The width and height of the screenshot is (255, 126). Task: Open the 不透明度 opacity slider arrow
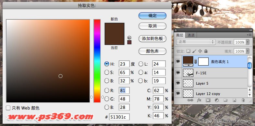(x=248, y=42)
